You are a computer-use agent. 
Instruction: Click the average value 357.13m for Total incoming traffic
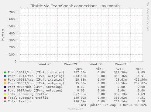point(120,94)
